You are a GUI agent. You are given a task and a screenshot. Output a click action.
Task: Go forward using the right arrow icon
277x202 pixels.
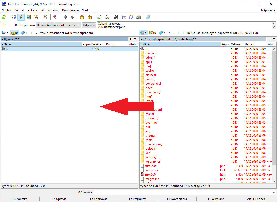click(72, 17)
